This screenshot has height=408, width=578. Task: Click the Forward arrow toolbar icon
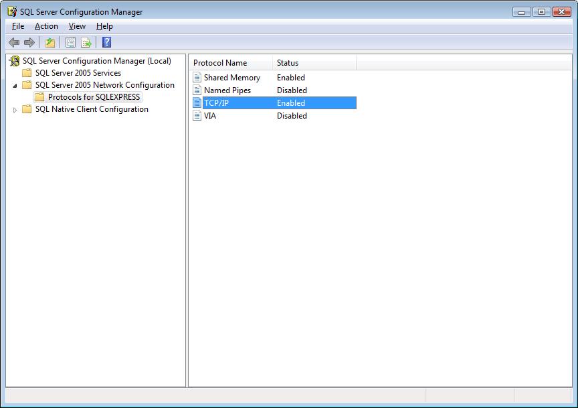click(29, 42)
